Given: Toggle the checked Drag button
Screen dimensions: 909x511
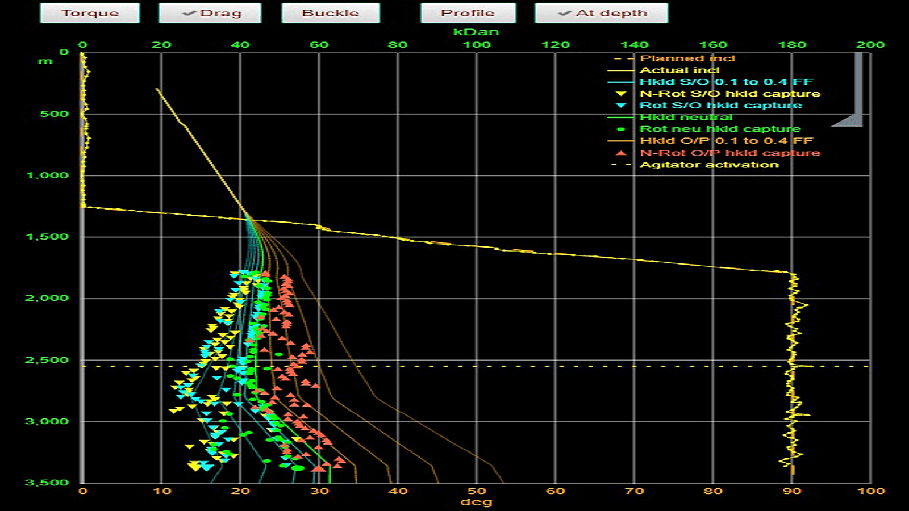Looking at the screenshot, I should pos(210,13).
